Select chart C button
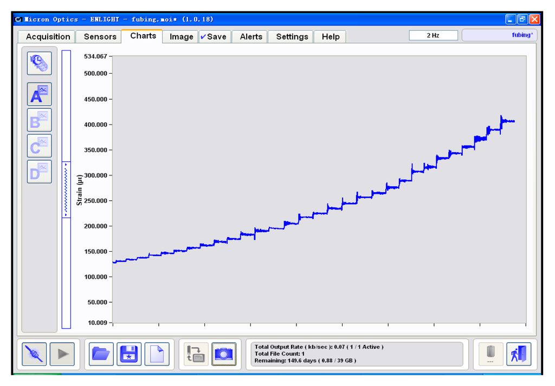 tap(40, 146)
